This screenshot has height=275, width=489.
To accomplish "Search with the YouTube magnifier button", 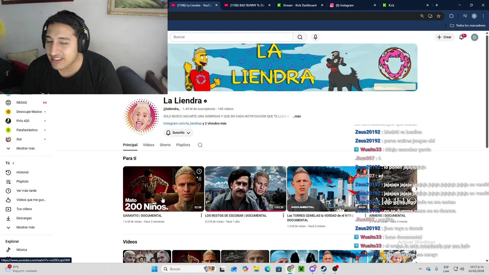I will point(300,37).
